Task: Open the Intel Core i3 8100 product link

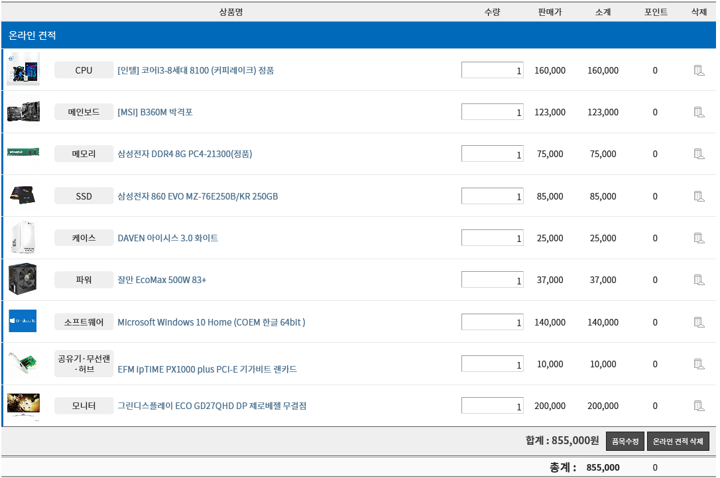Action: [196, 70]
